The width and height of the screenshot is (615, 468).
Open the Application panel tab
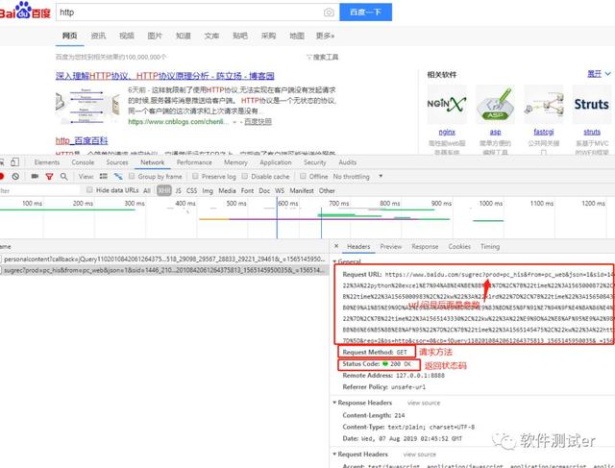pyautogui.click(x=276, y=162)
